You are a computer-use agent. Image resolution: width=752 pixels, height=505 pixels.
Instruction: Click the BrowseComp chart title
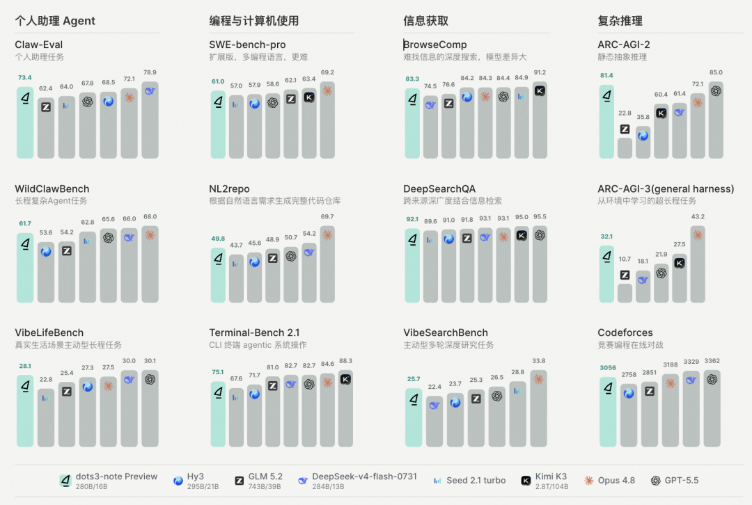click(x=435, y=45)
